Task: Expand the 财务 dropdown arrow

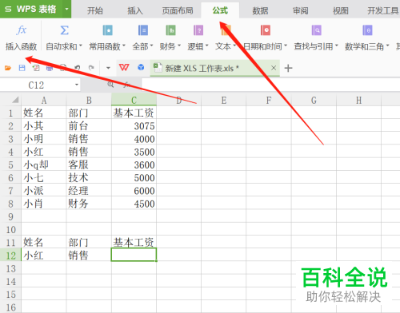Action: tap(179, 46)
